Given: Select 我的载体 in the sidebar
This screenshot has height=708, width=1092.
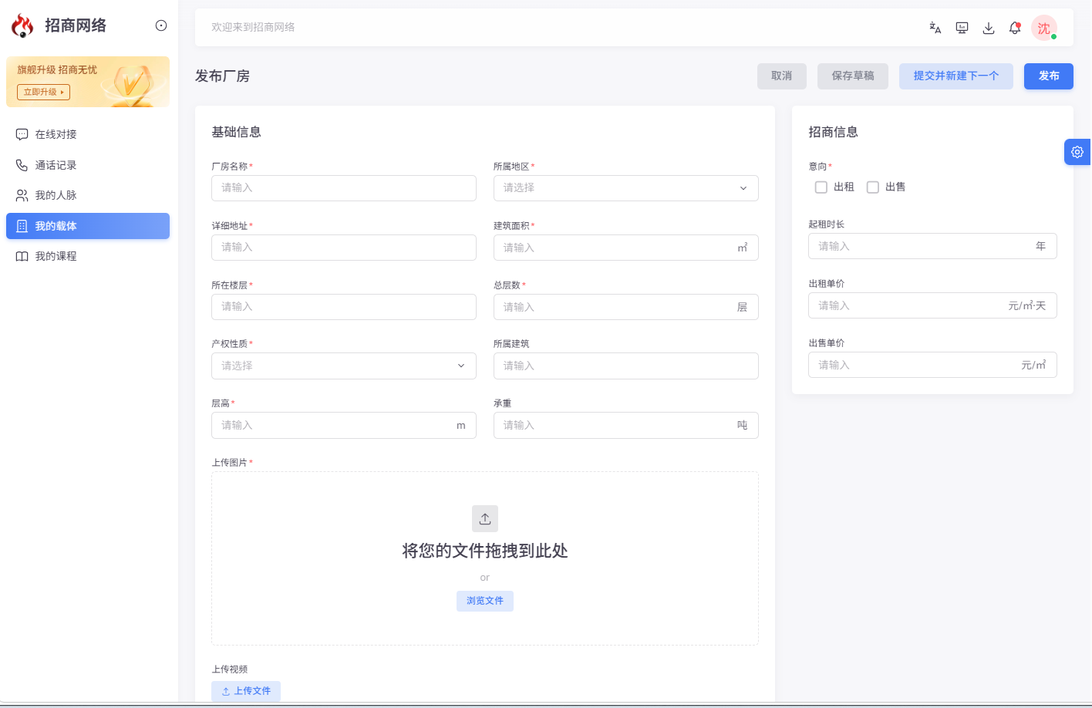Looking at the screenshot, I should pos(88,226).
